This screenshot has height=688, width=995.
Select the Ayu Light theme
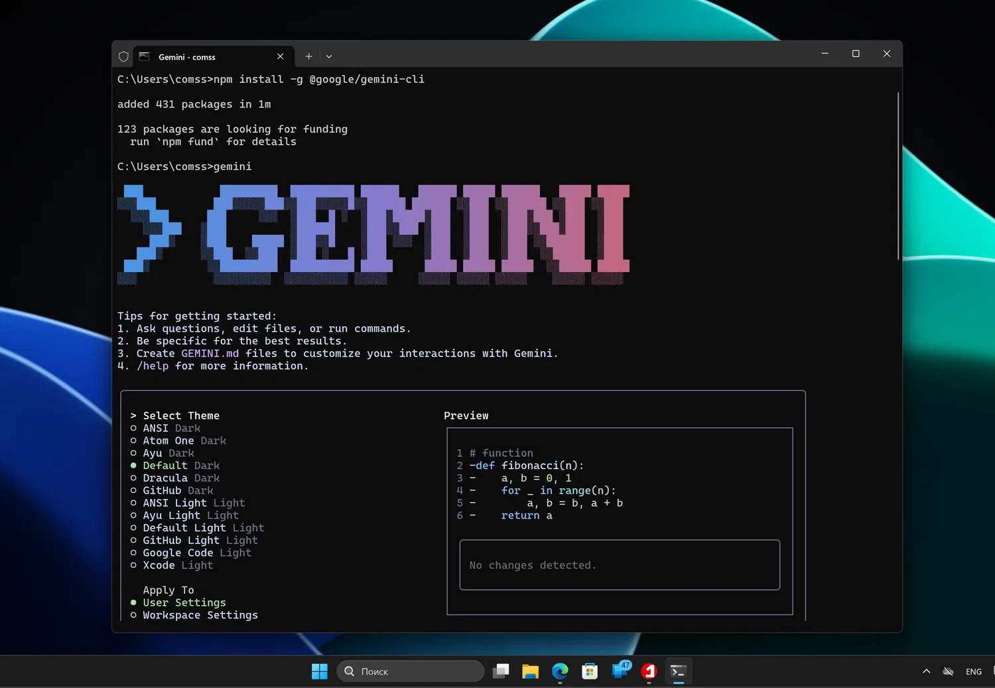[x=184, y=516]
